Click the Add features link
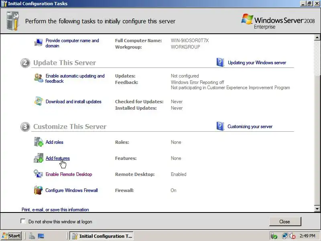 click(x=57, y=158)
